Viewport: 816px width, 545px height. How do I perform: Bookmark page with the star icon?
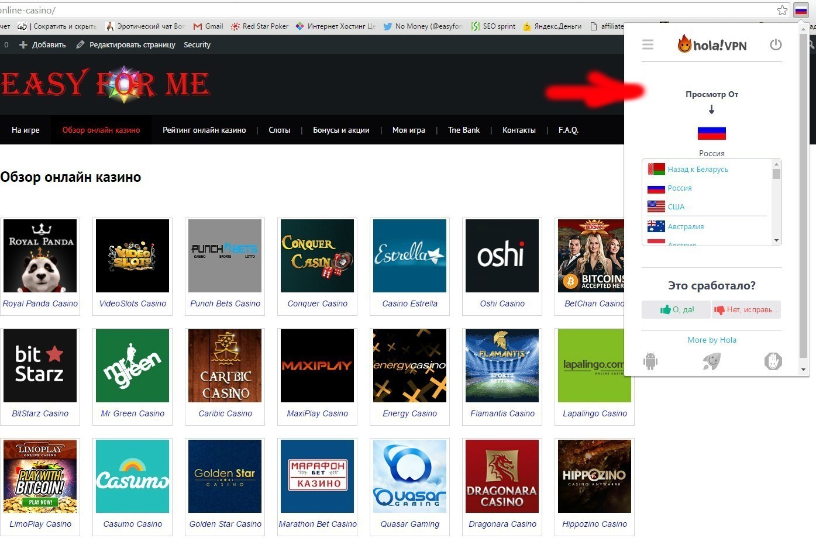click(x=782, y=10)
